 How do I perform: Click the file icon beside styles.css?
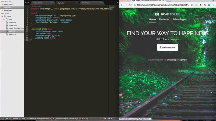pyautogui.click(x=7, y=34)
